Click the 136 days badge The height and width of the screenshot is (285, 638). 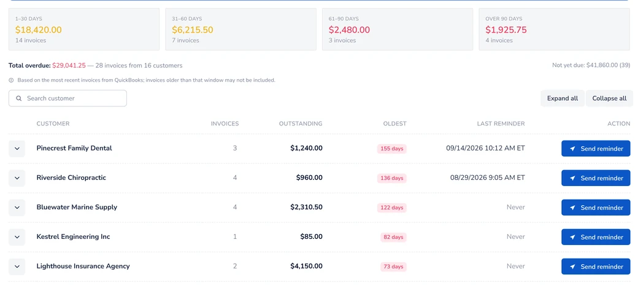[x=392, y=178]
